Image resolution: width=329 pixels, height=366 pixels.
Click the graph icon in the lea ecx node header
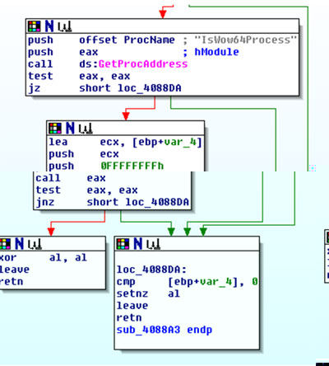click(86, 129)
